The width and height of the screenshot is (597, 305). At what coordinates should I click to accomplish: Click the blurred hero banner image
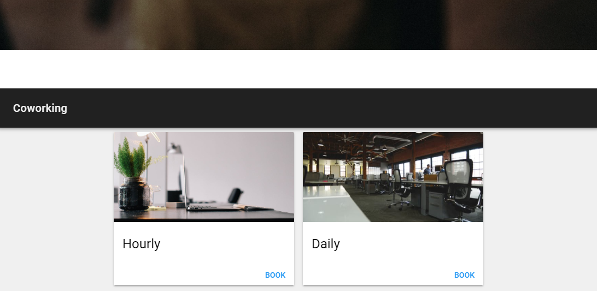click(298, 25)
